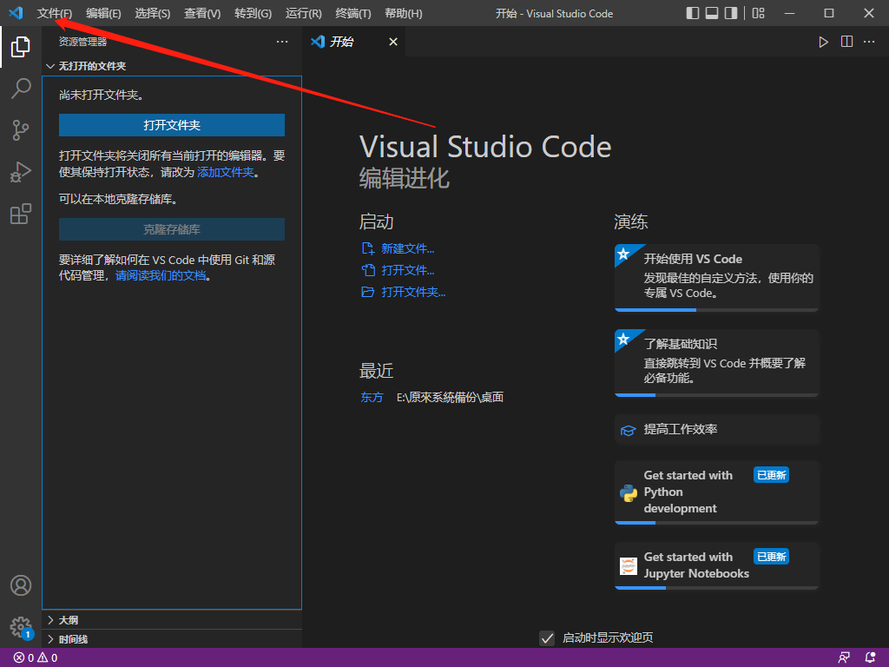889x667 pixels.
Task: Click the Python logo icon
Action: click(x=629, y=493)
